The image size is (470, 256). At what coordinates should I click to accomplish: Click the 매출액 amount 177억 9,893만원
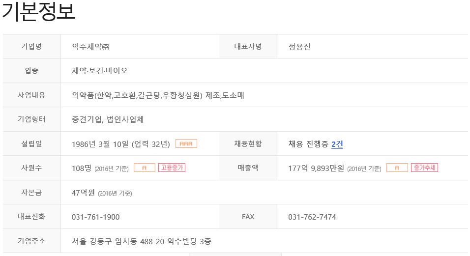[316, 168]
